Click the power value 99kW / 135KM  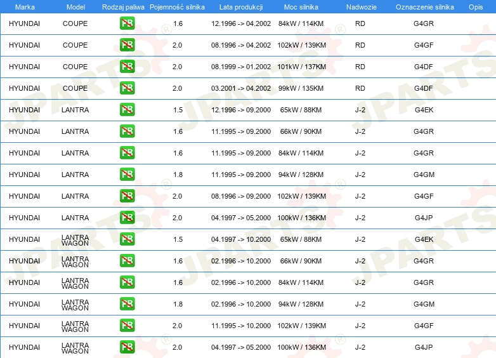pyautogui.click(x=301, y=88)
